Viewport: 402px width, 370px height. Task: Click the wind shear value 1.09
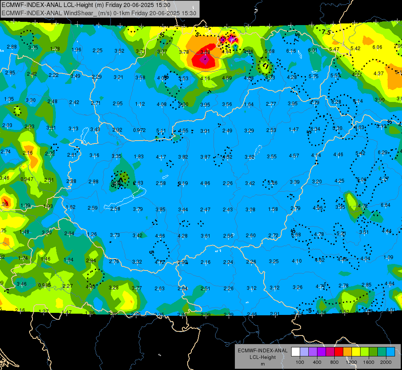(388, 257)
